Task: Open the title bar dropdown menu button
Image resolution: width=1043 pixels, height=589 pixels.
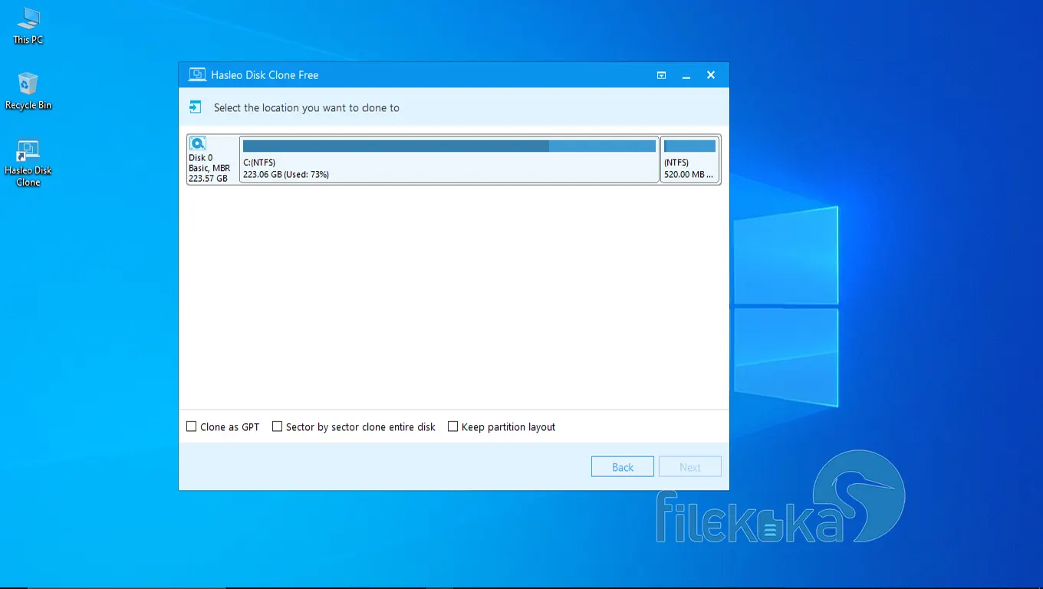Action: pos(661,75)
